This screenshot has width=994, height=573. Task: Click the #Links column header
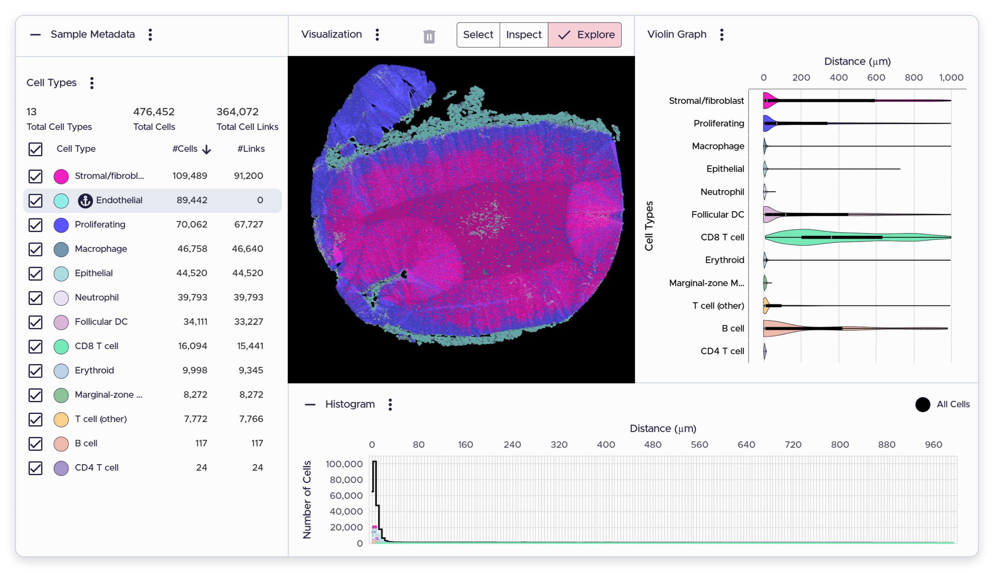coord(251,149)
